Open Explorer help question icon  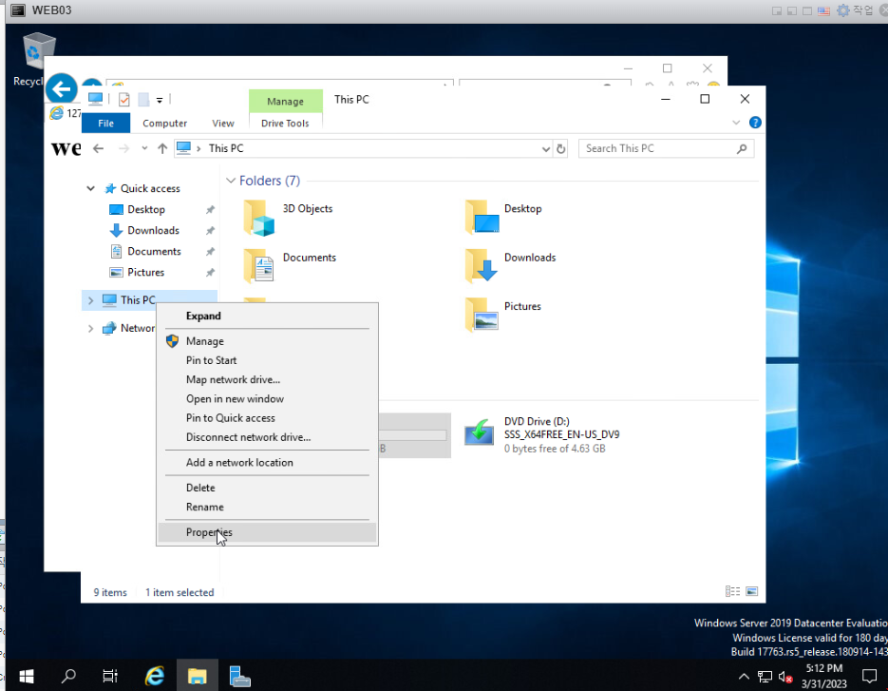tap(755, 123)
